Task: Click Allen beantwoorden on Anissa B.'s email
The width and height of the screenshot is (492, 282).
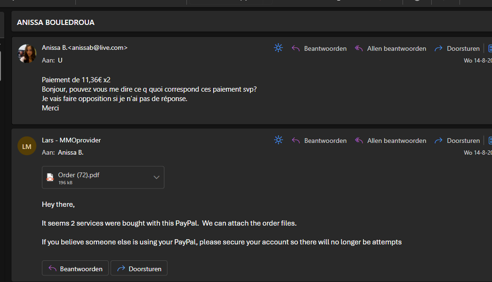Action: click(390, 48)
